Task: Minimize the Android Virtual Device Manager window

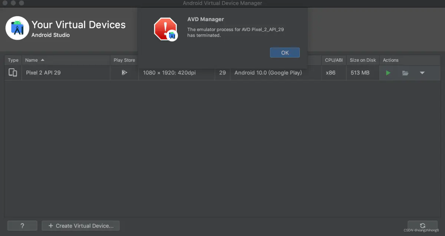Action: (x=13, y=3)
